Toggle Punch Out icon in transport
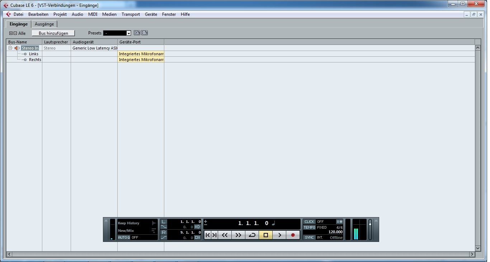 (164, 237)
